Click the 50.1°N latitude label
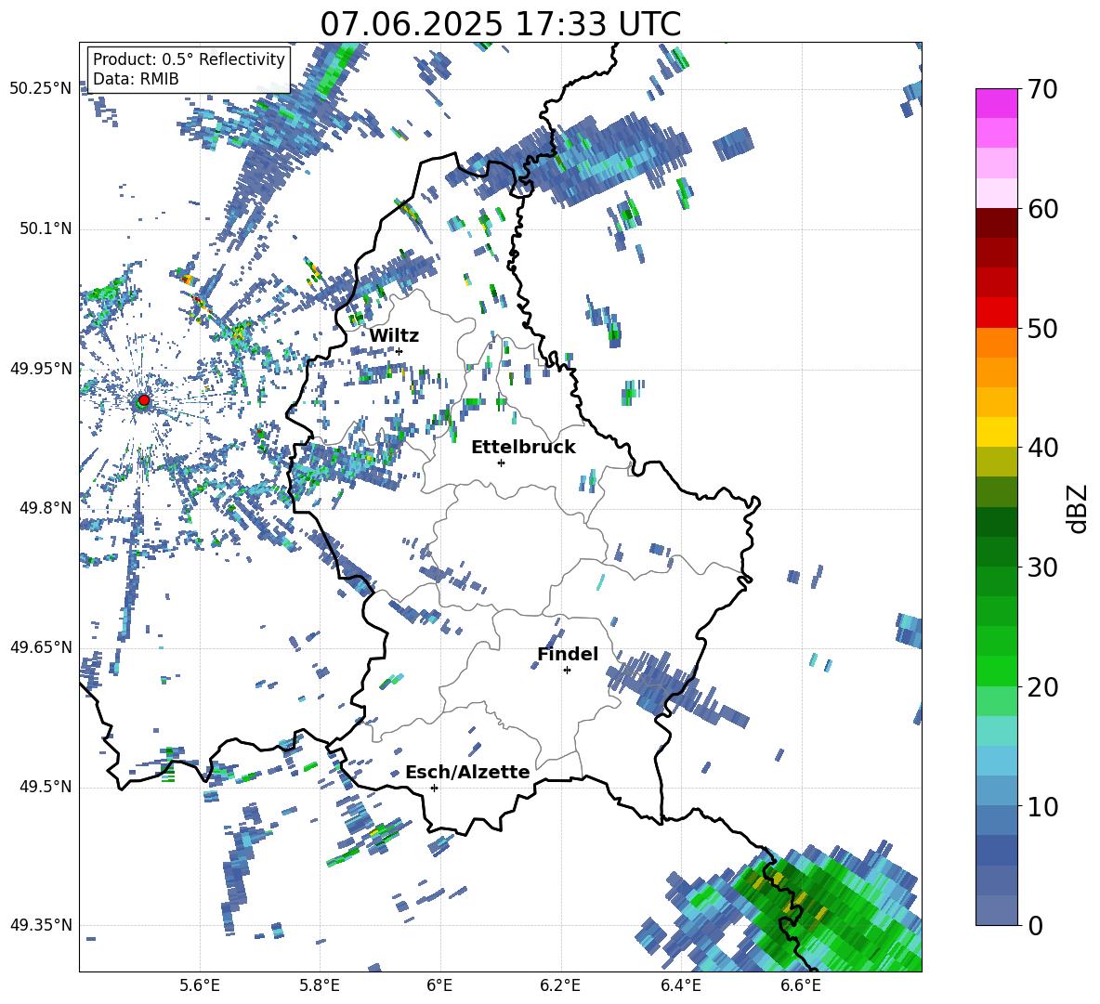Screen dimensions: 1100x1004 pyautogui.click(x=45, y=228)
